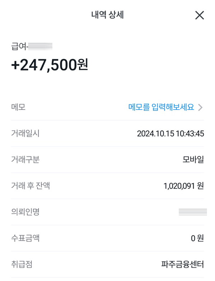Click the blurred name next to 급여-

pos(40,46)
